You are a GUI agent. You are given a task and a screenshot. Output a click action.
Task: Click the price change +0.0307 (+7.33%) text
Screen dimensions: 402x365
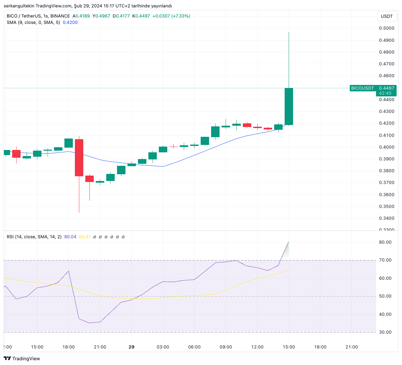click(171, 16)
